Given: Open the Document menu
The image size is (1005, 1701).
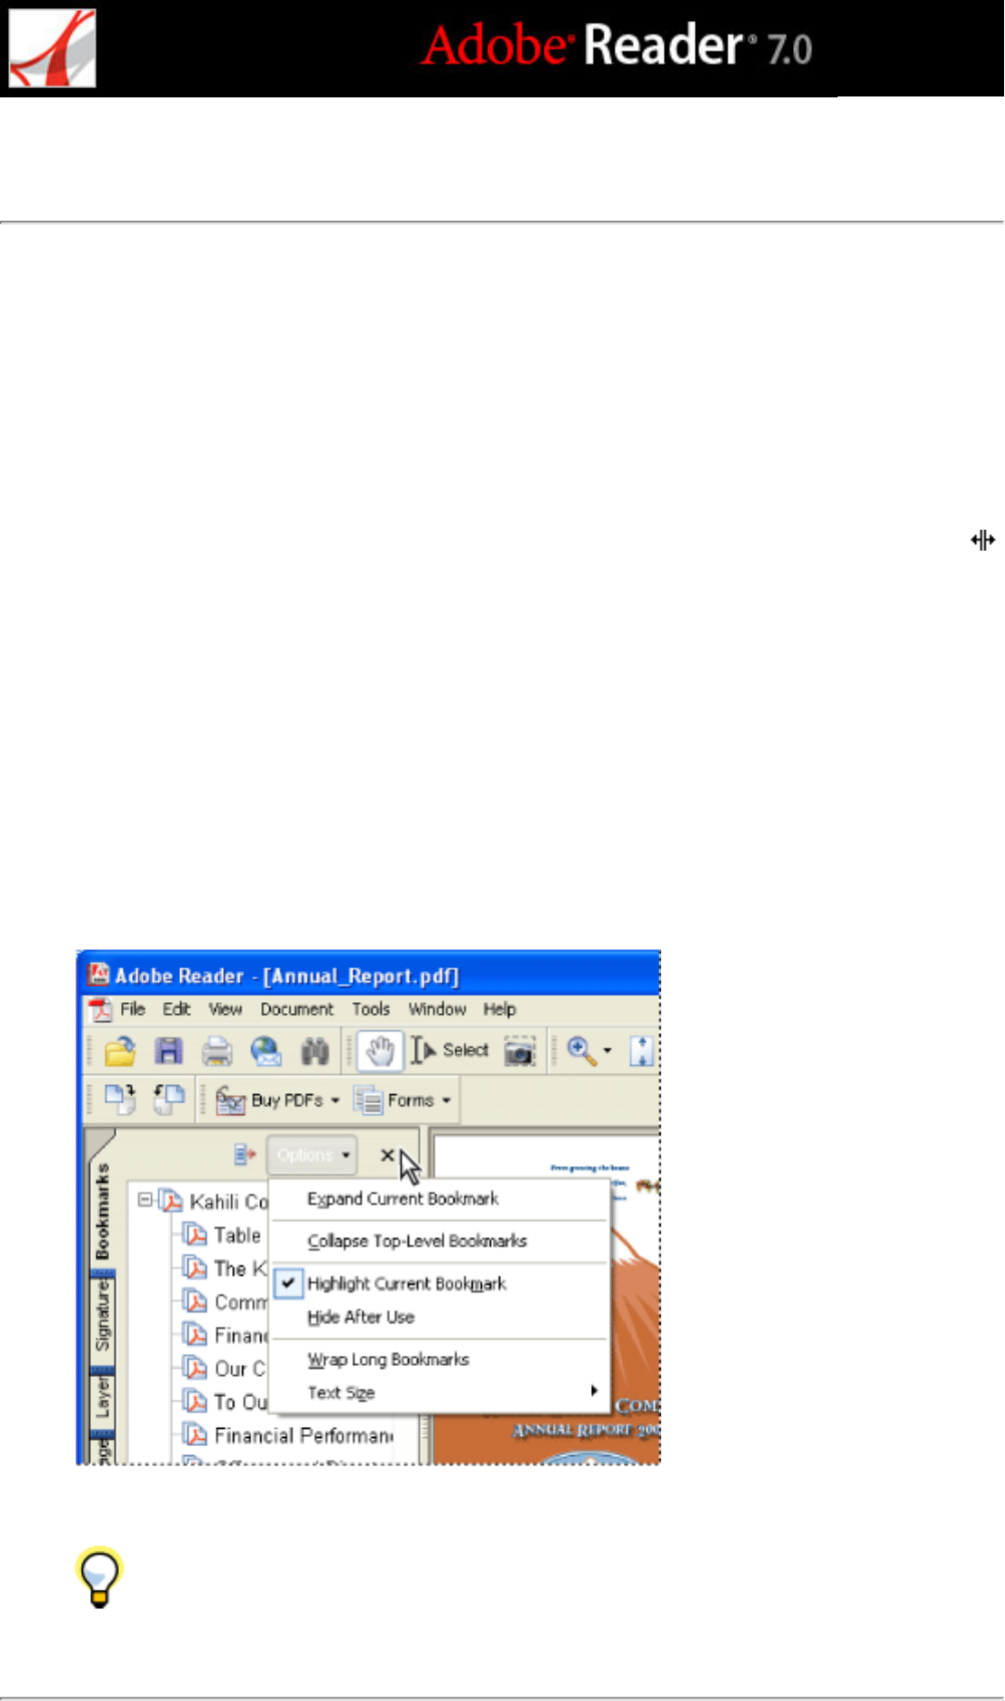Looking at the screenshot, I should pyautogui.click(x=296, y=1008).
